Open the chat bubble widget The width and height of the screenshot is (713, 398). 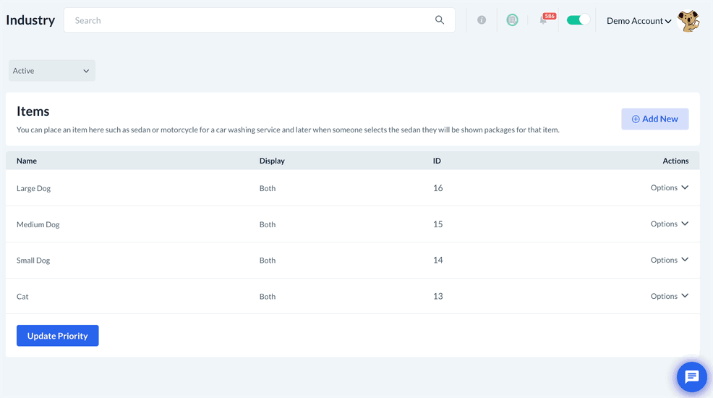pos(691,376)
